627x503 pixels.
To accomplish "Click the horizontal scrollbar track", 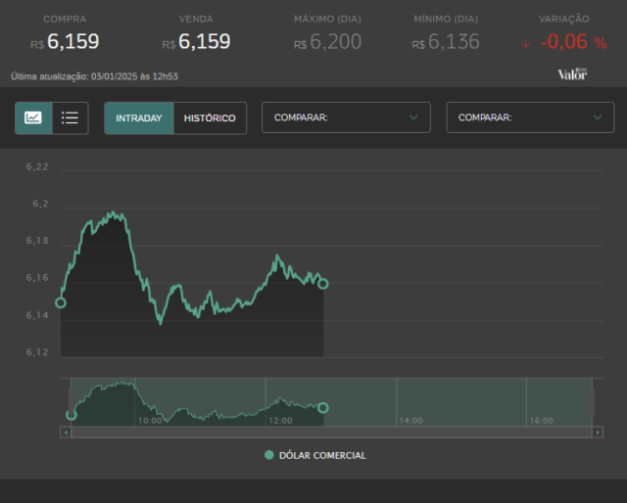I will (331, 432).
